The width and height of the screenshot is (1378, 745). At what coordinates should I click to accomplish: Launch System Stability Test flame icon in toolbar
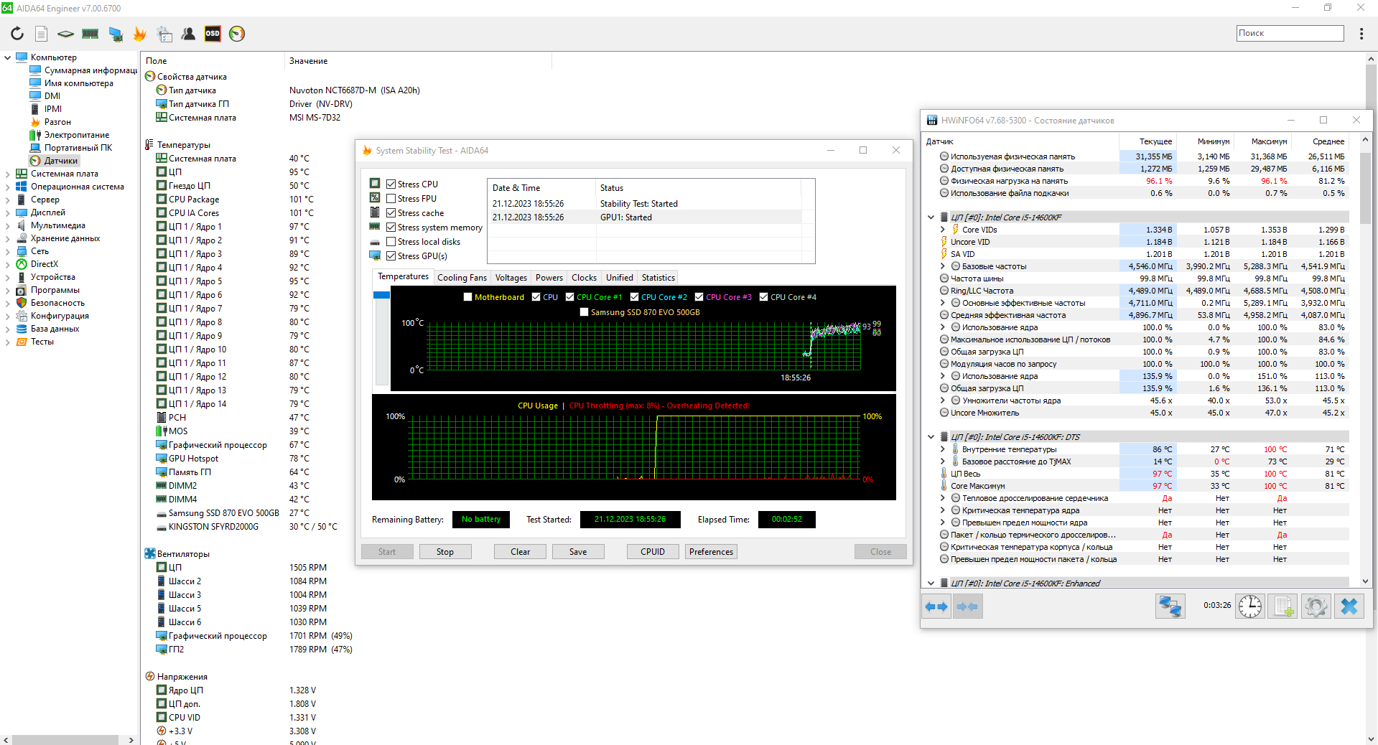point(139,34)
